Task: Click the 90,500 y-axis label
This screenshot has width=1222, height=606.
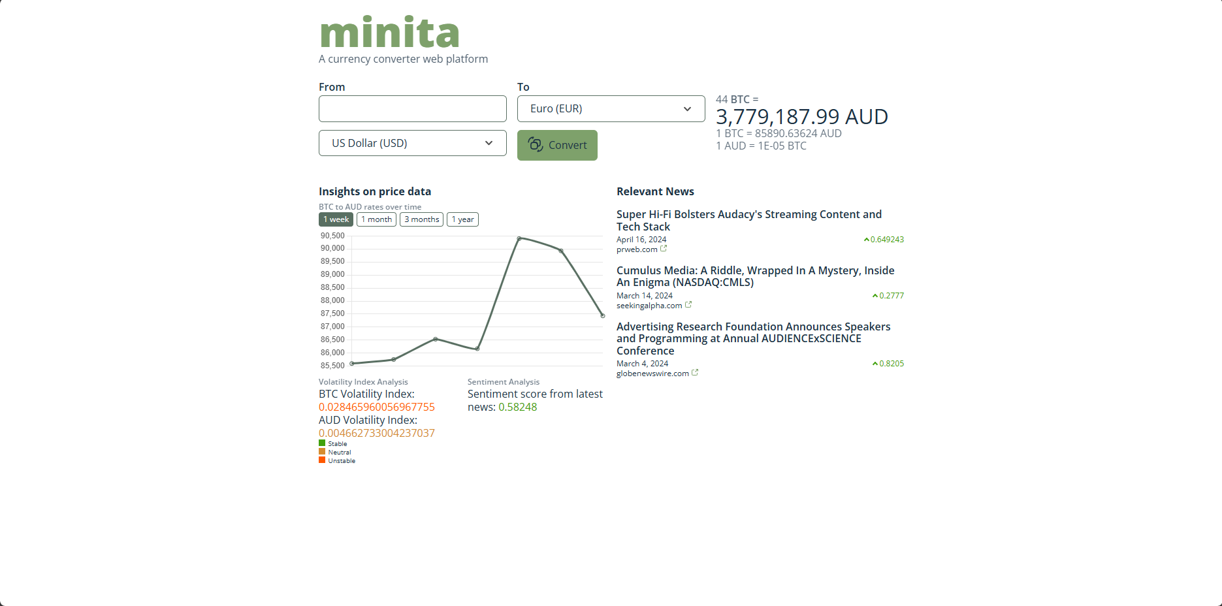Action: pos(332,236)
